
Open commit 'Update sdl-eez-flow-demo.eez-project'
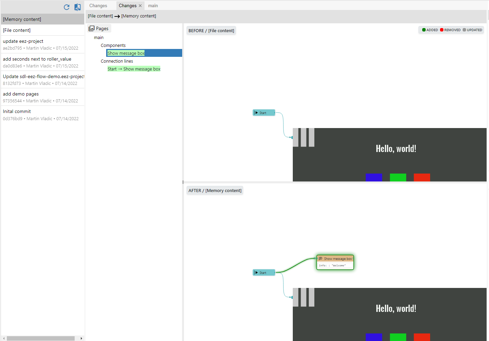[43, 80]
